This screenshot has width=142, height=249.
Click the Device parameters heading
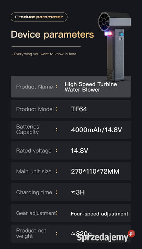click(x=52, y=35)
